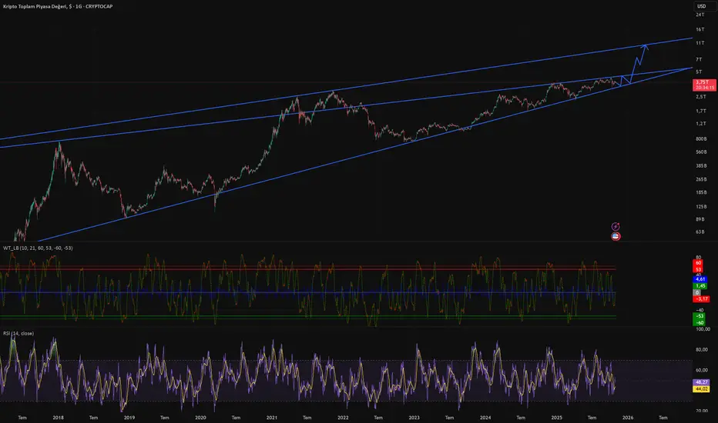Click the red 60 level label in WT_LB
The image size is (718, 423).
pyautogui.click(x=698, y=264)
